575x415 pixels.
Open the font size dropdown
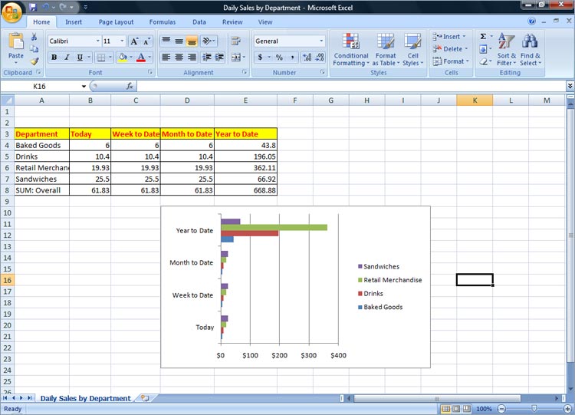click(x=121, y=41)
